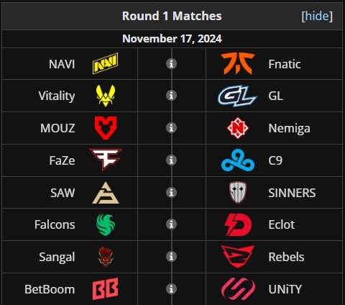
Task: Open match info for SAW vs SINNERS
Action: pyautogui.click(x=171, y=193)
